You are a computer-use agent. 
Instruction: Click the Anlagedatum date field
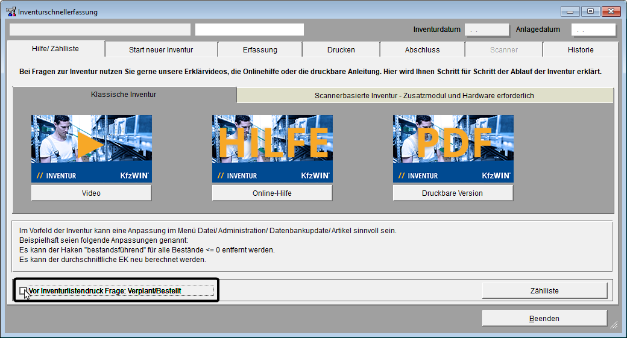tap(593, 30)
